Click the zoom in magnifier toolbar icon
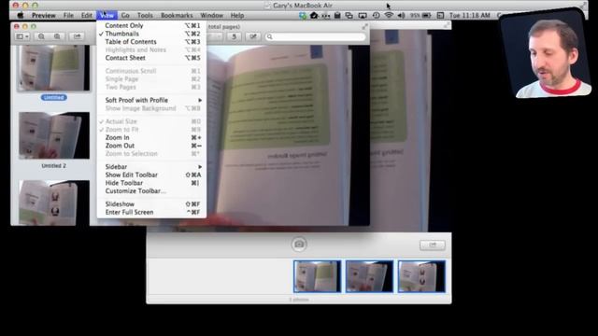598x336 pixels. [57, 36]
